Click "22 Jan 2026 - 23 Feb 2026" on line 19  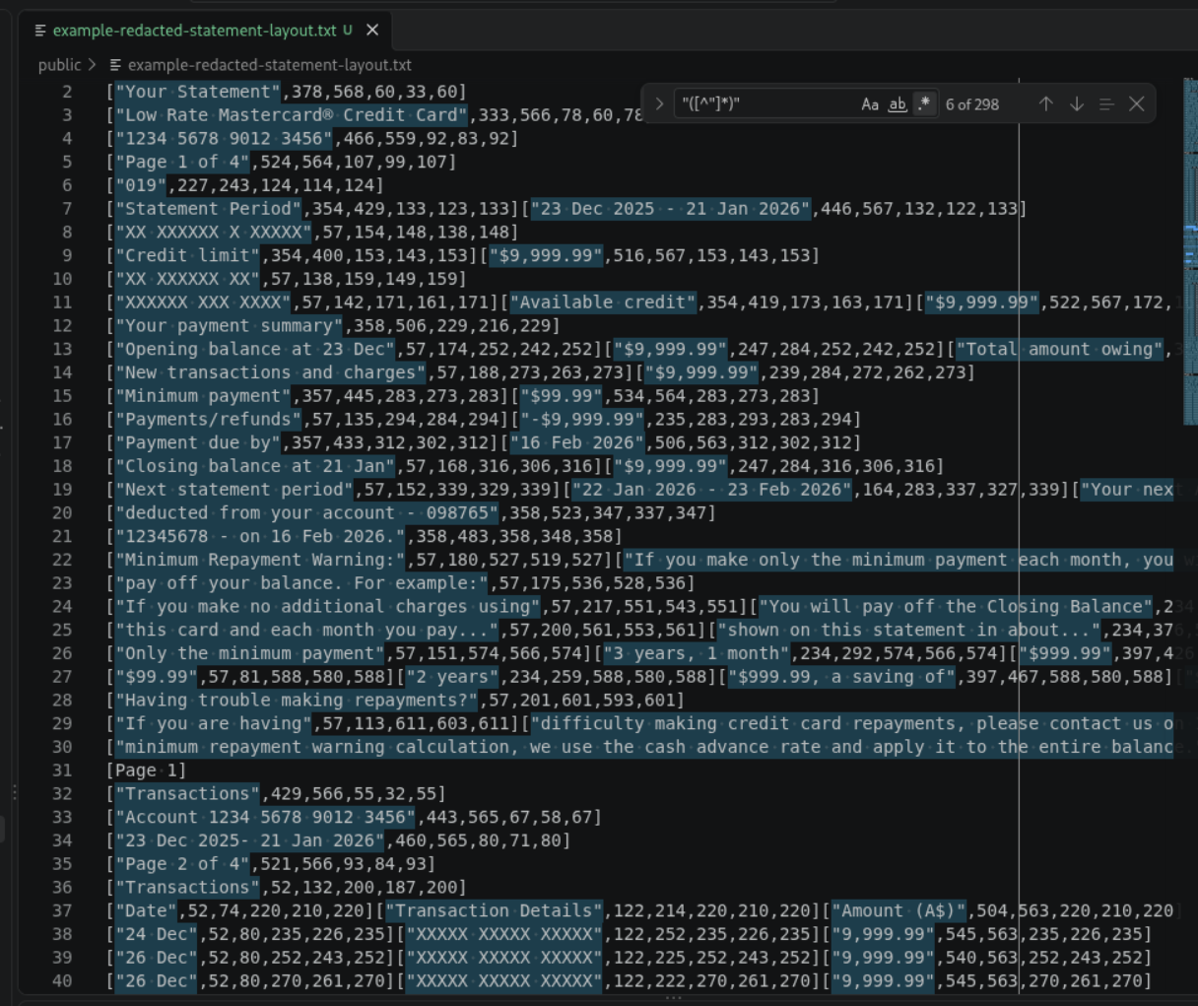[712, 490]
